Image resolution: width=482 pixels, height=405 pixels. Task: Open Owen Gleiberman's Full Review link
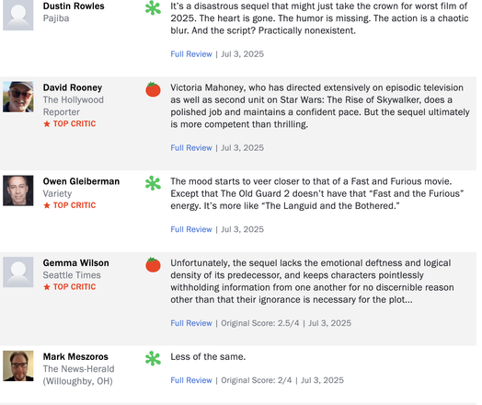[191, 229]
